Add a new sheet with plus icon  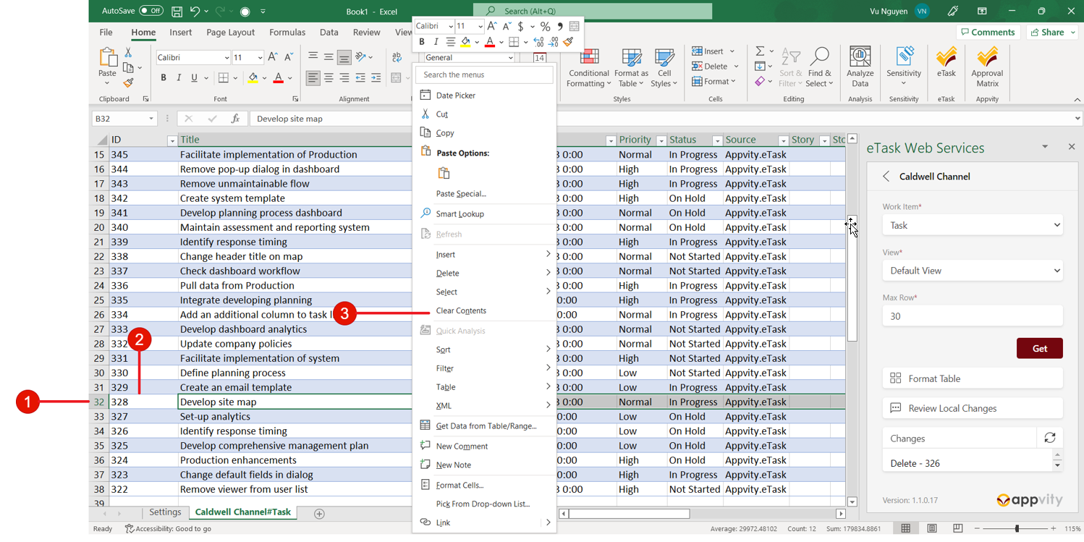(x=319, y=513)
